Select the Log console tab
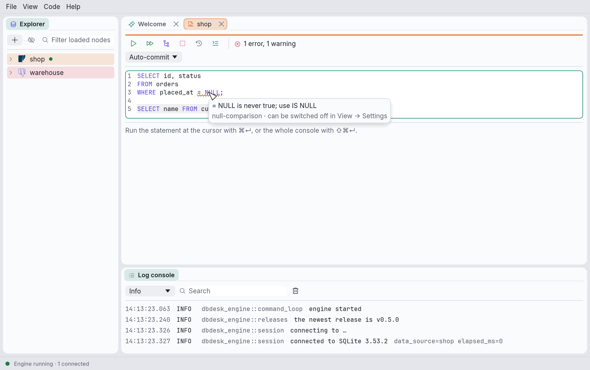The image size is (590, 370). [151, 275]
